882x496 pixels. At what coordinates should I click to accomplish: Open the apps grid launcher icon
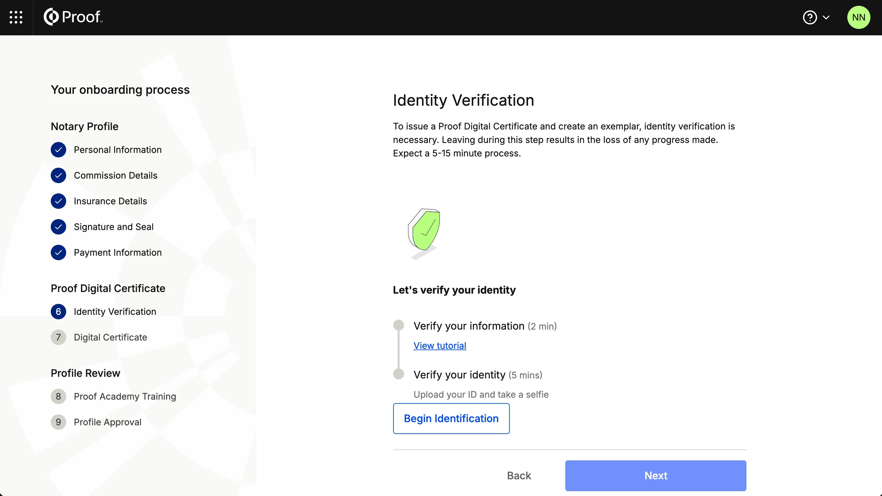pyautogui.click(x=16, y=17)
